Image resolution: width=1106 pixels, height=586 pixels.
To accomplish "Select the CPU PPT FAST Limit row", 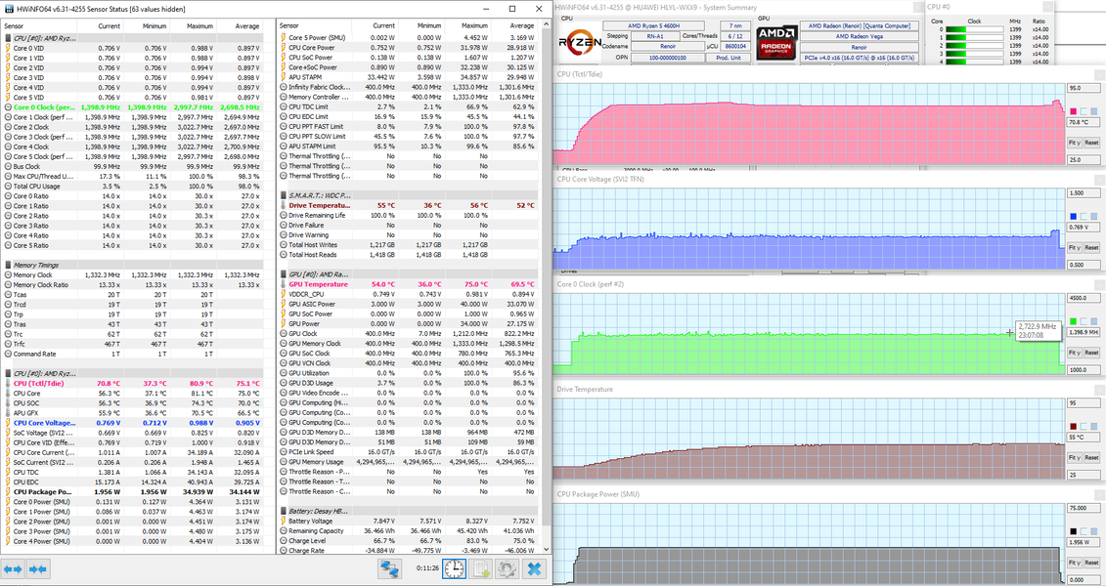I will tap(409, 127).
